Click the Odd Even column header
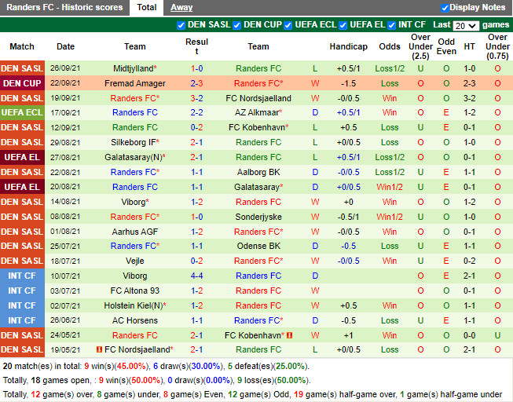This screenshot has height=402, width=513. pyautogui.click(x=446, y=46)
